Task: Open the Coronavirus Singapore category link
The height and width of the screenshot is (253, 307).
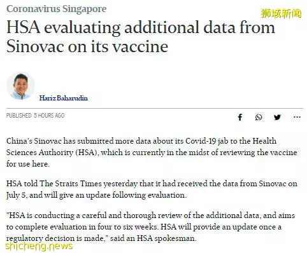Action: click(57, 9)
